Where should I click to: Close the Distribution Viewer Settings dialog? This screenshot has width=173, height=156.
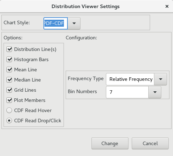(x=167, y=6)
